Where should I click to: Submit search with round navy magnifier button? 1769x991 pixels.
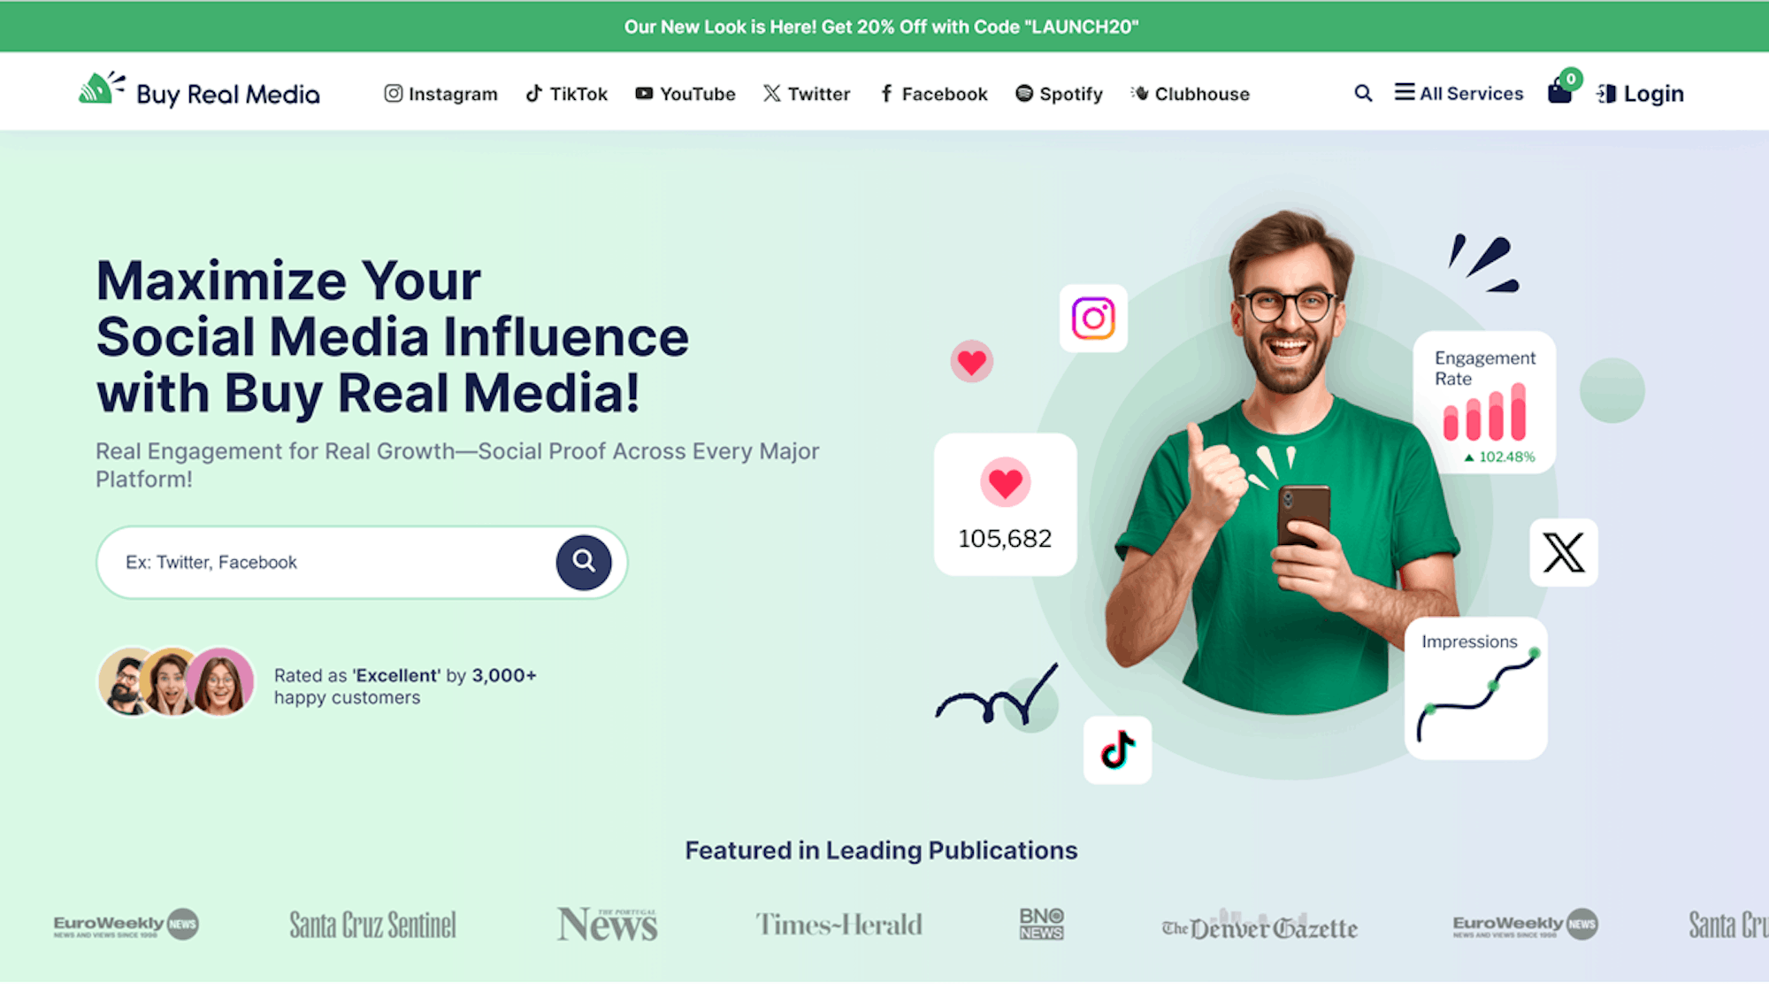tap(584, 562)
